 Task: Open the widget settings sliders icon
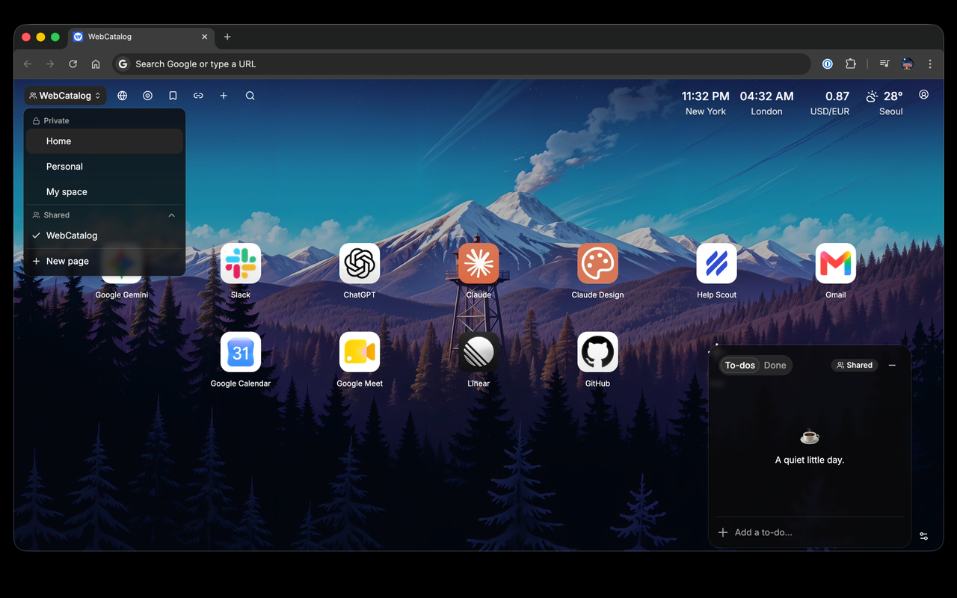tap(924, 536)
